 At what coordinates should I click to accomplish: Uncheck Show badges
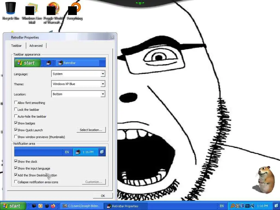click(16, 123)
